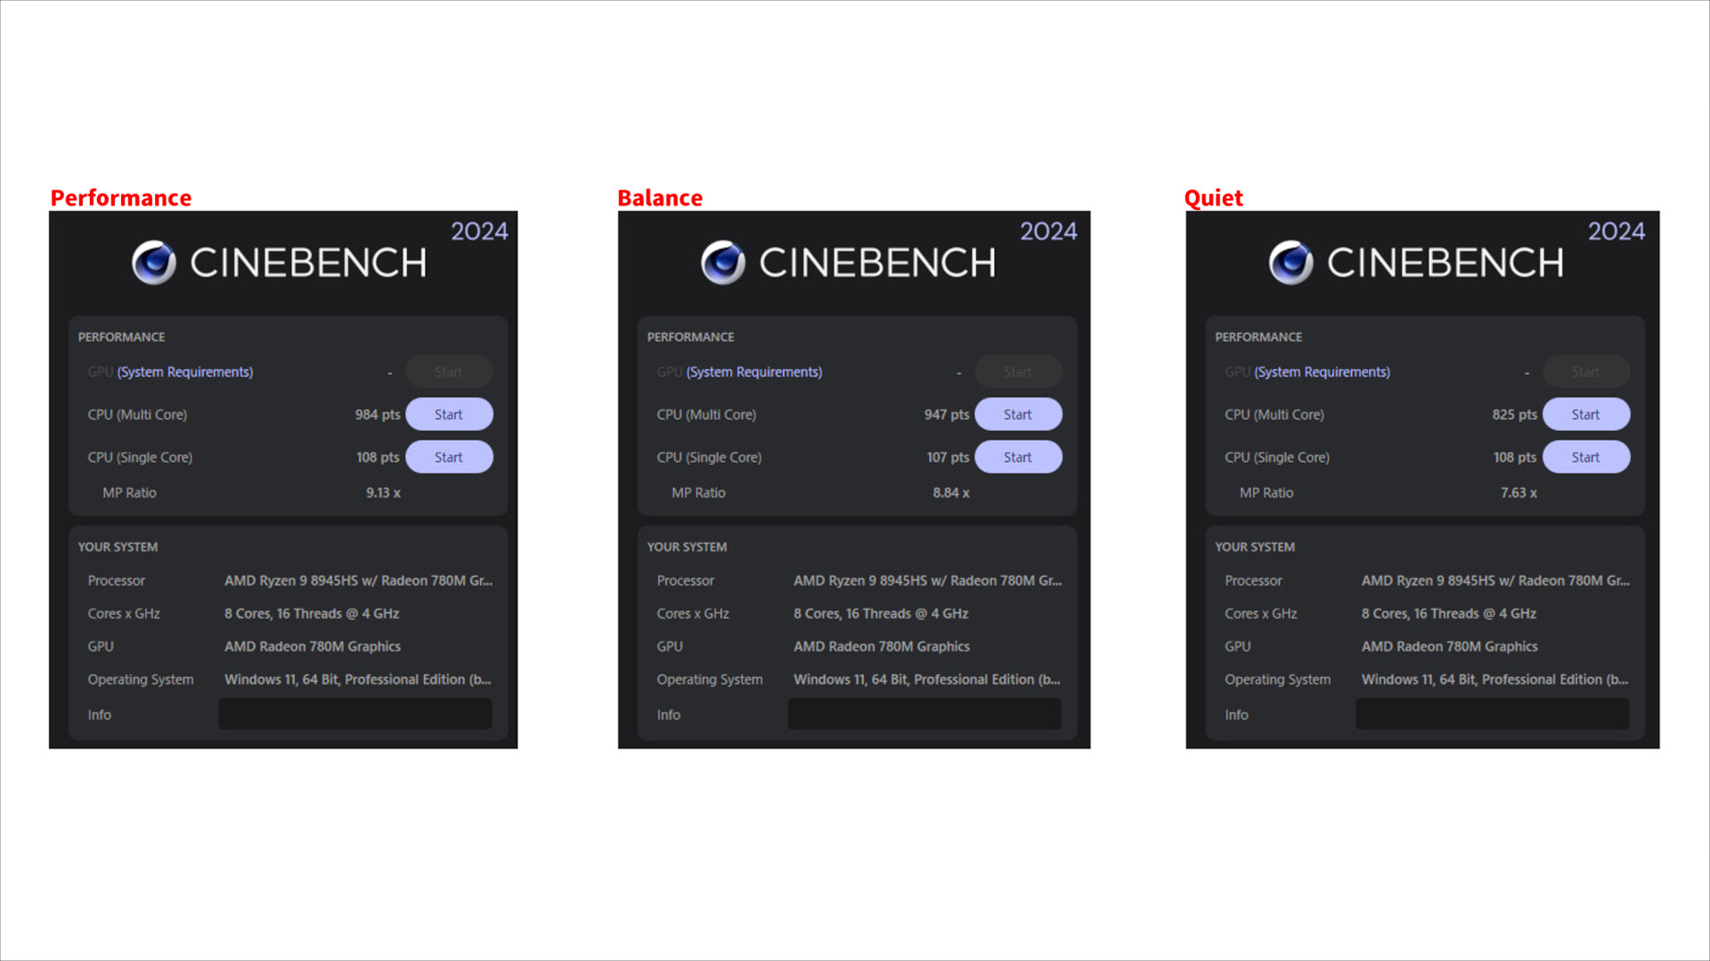Open System Requirements link in Performance window
The height and width of the screenshot is (961, 1710).
[183, 372]
